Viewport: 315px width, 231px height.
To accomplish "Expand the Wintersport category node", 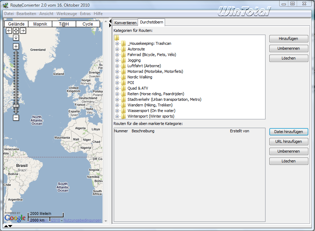I will point(117,117).
